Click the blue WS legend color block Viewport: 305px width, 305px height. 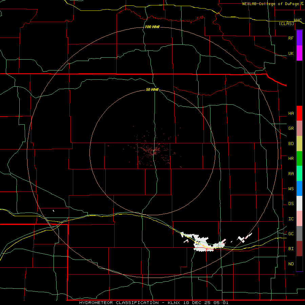pos(299,188)
